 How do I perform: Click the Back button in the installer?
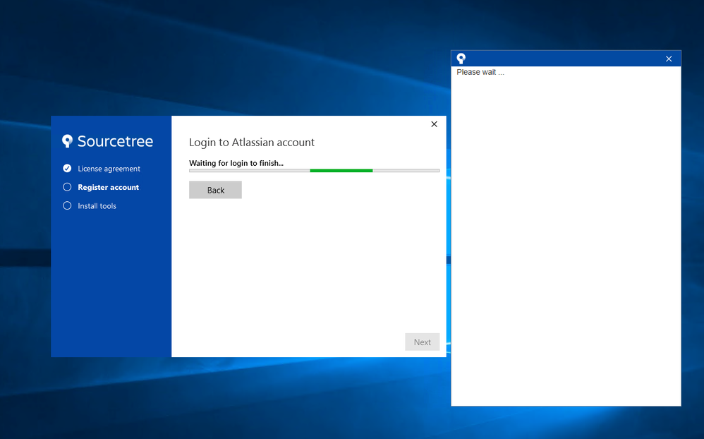pyautogui.click(x=215, y=190)
